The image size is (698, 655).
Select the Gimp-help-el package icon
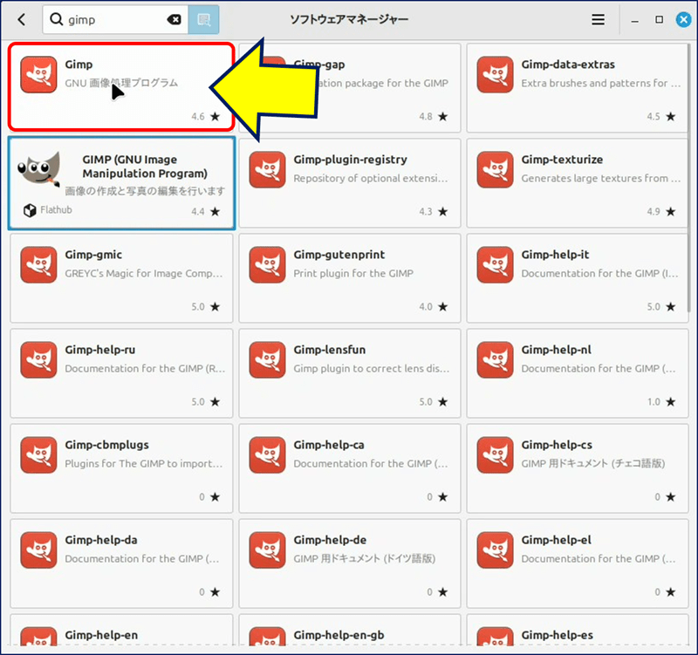(495, 550)
